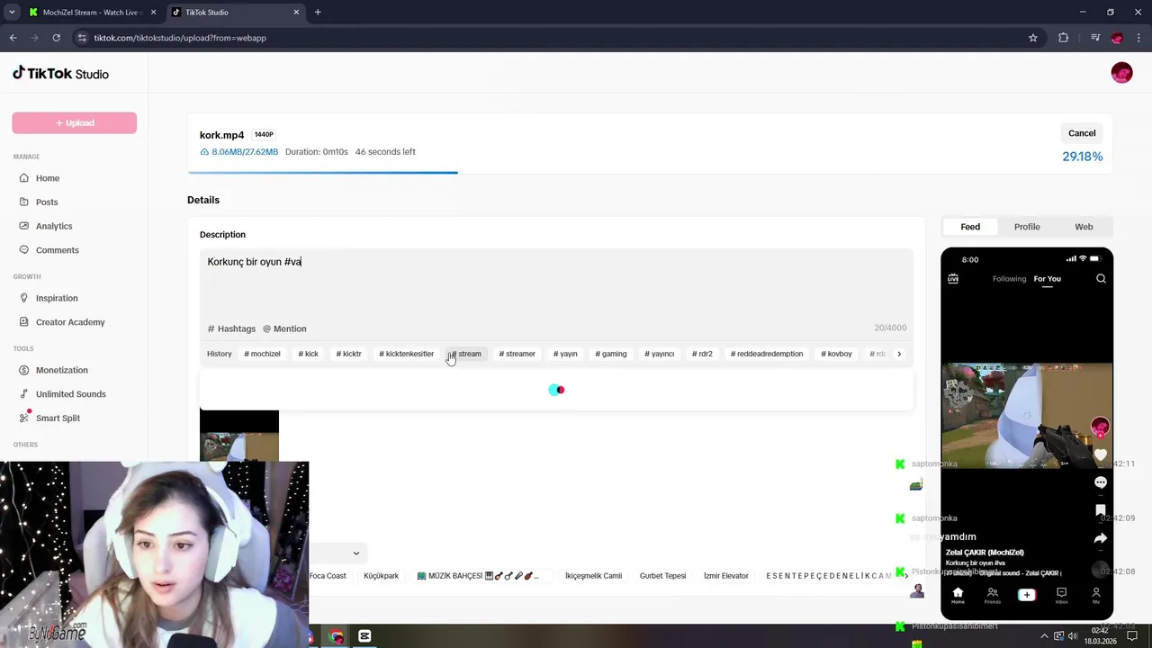Add the #kicktenkesitler hashtag

tap(406, 354)
